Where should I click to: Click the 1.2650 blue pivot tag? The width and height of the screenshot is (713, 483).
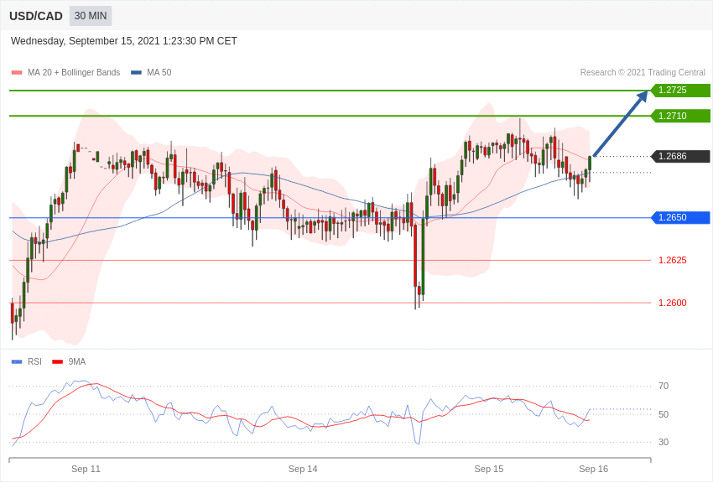pos(680,218)
